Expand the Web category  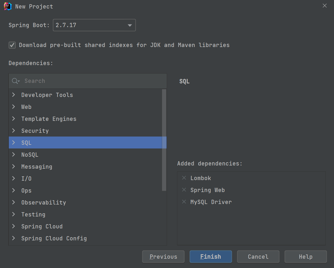[x=14, y=107]
